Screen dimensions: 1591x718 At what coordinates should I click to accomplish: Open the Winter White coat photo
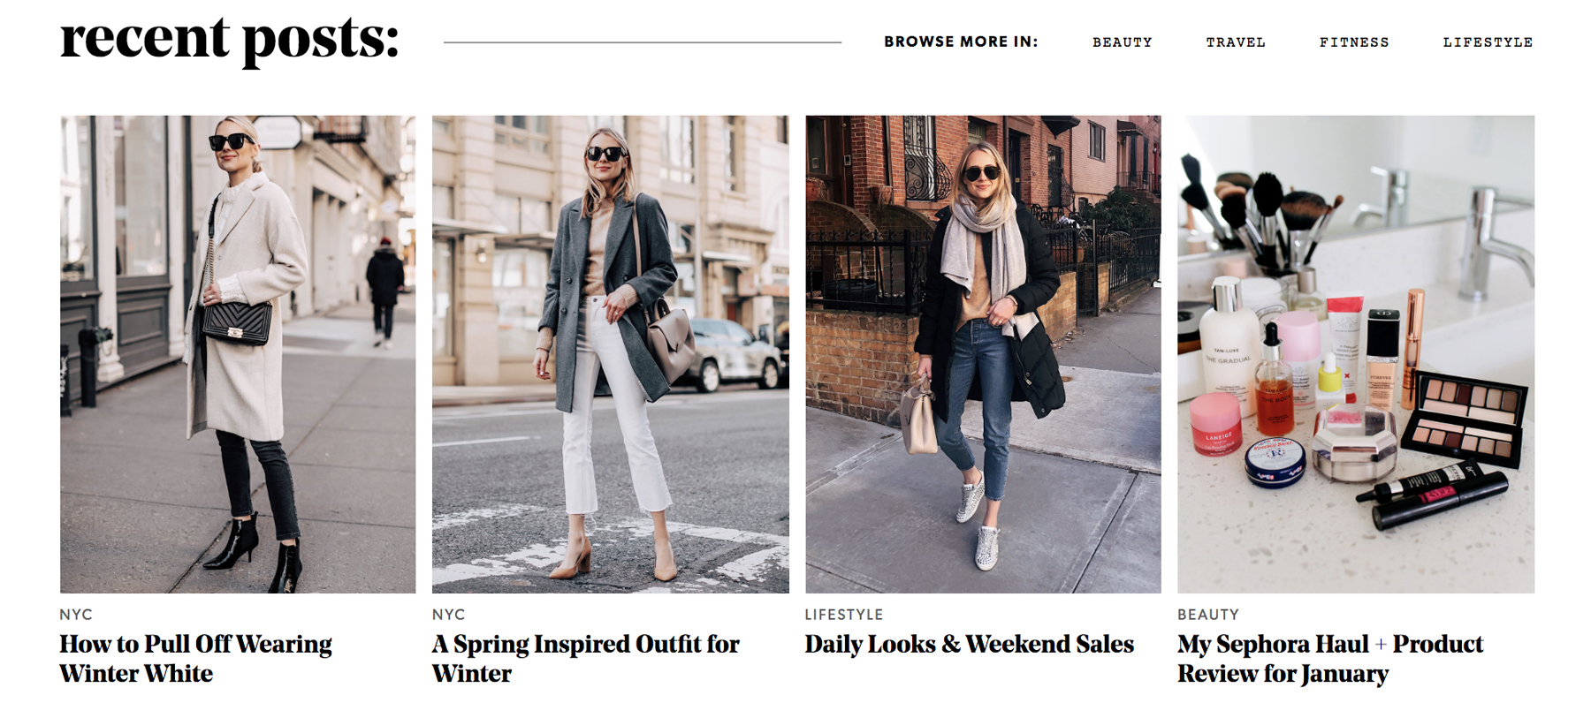[238, 354]
